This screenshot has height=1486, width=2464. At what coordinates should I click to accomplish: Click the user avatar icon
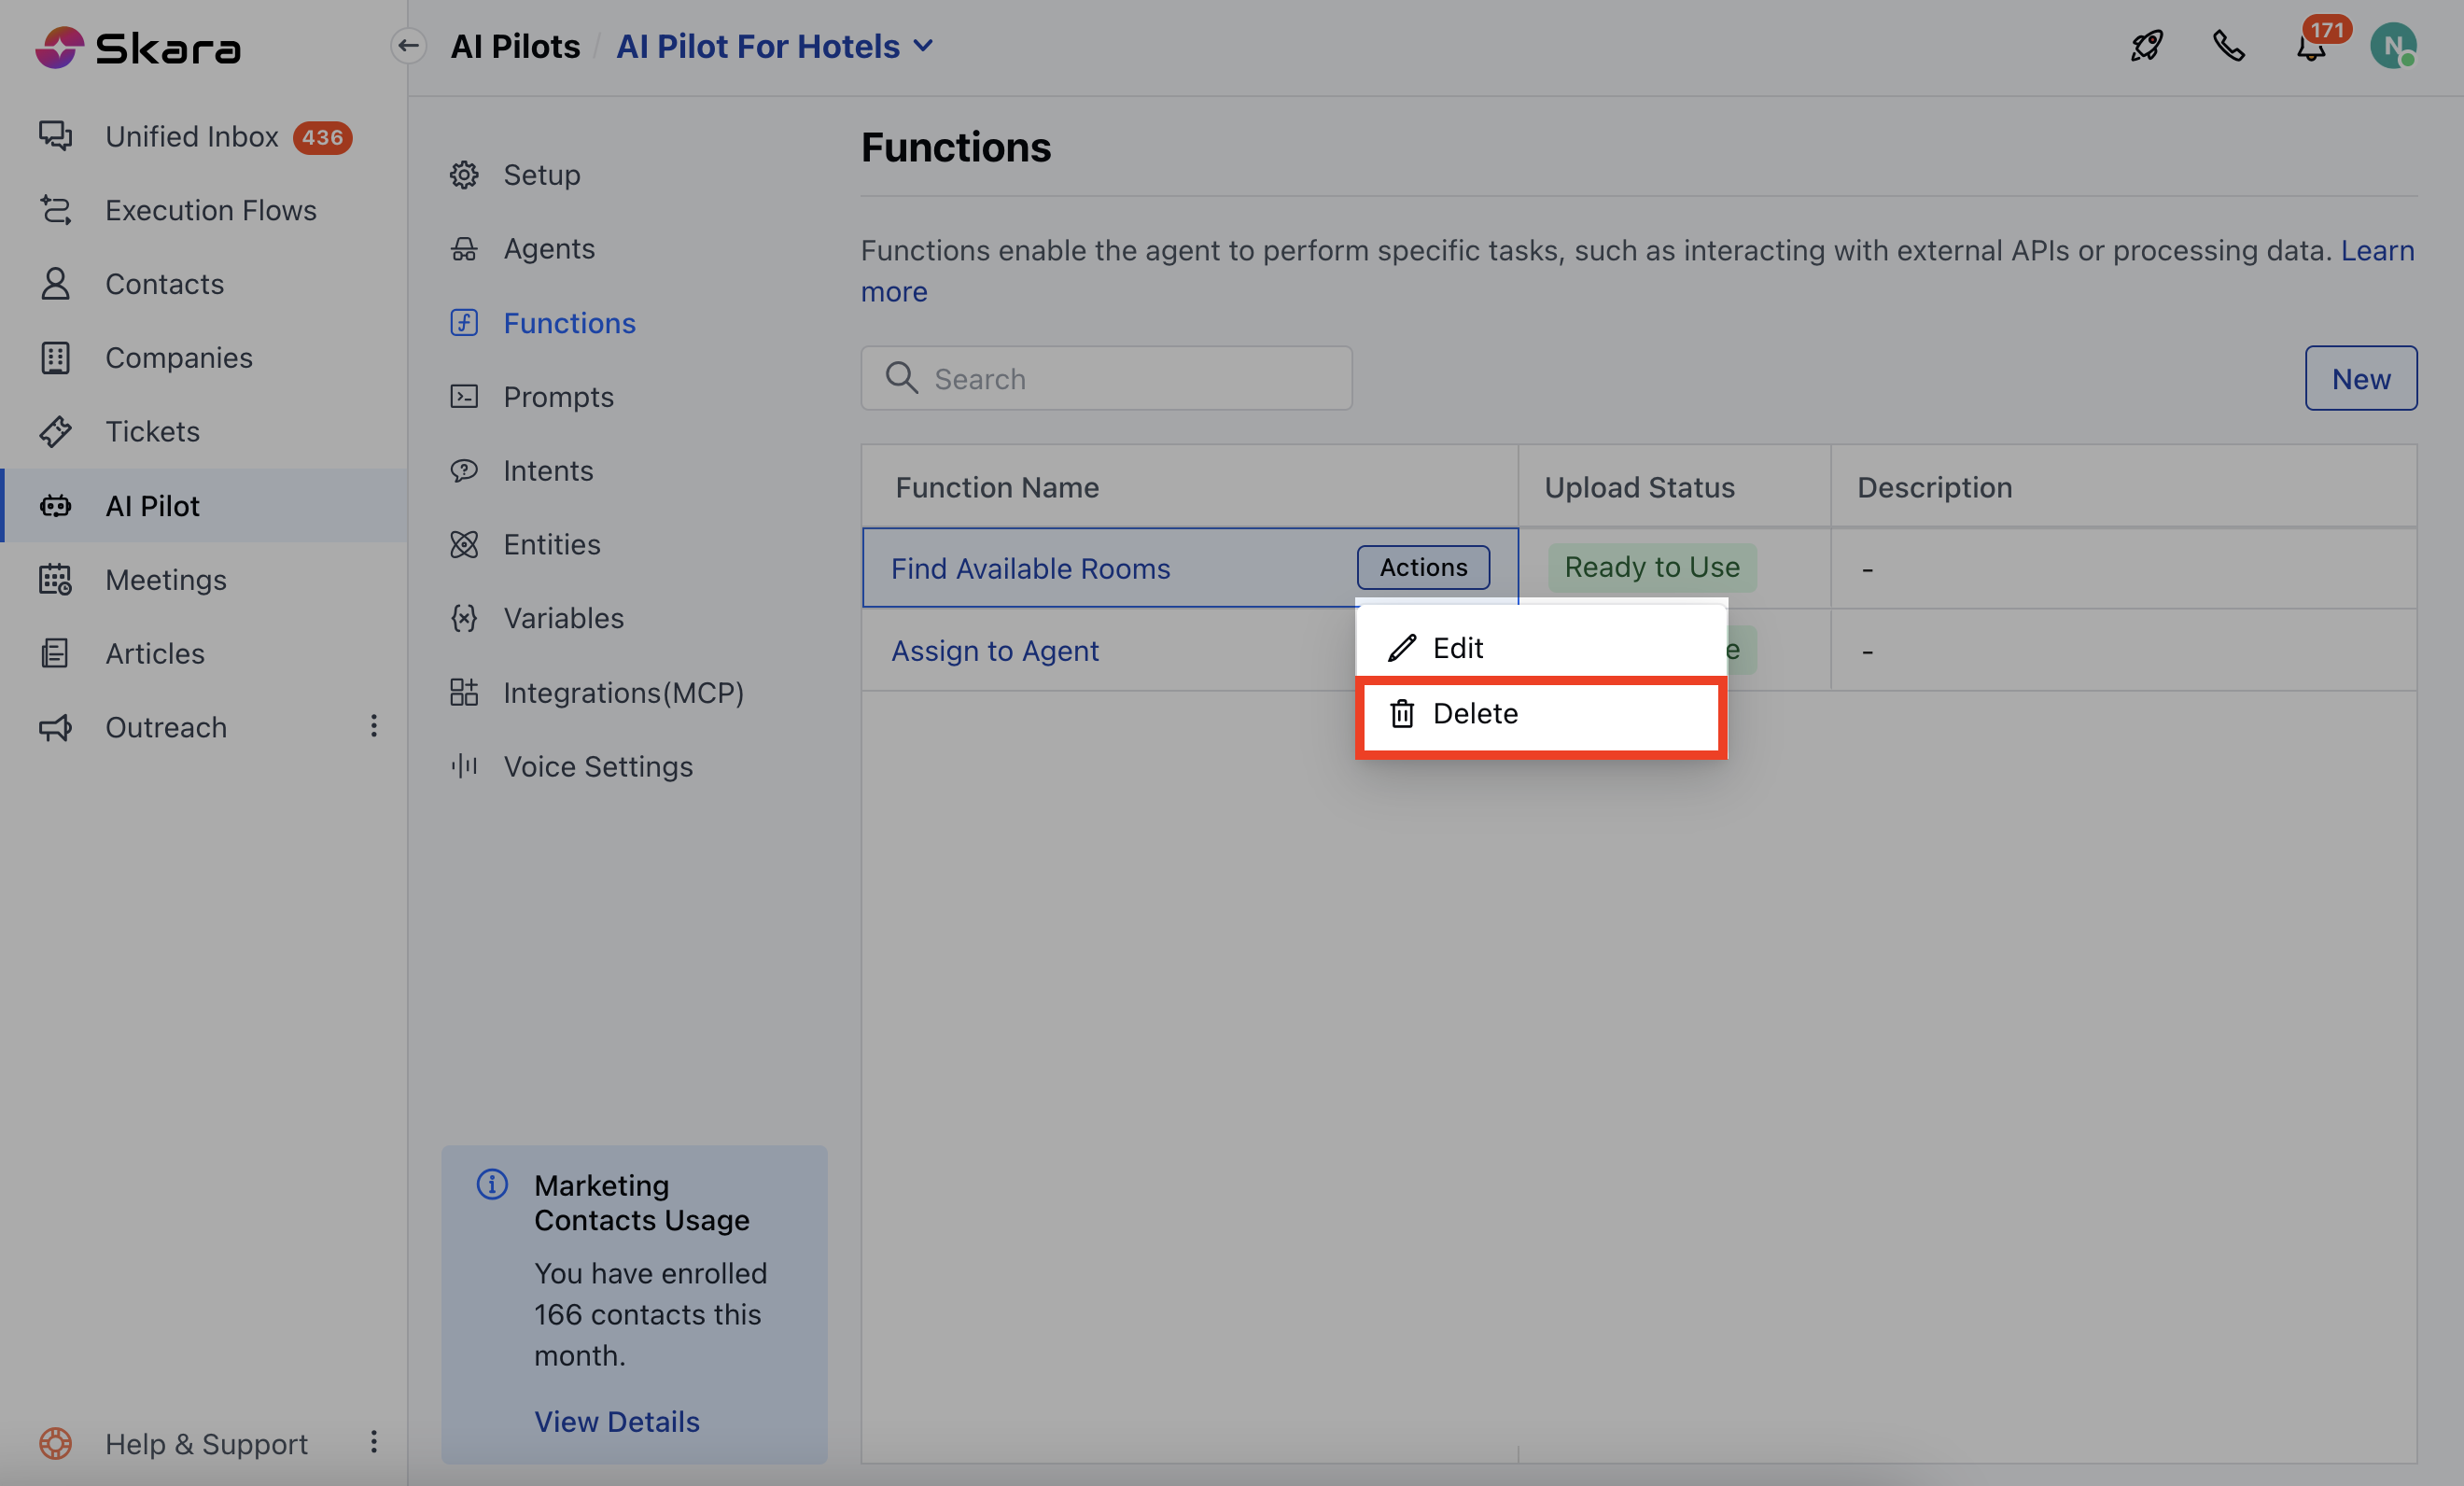pos(2392,46)
